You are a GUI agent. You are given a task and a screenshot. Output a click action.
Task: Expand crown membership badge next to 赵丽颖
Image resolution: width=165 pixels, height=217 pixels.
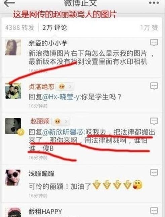pos(60,122)
